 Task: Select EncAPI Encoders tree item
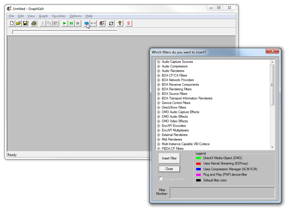tap(174, 126)
